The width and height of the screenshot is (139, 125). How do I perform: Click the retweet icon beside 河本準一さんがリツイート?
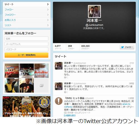65,113
